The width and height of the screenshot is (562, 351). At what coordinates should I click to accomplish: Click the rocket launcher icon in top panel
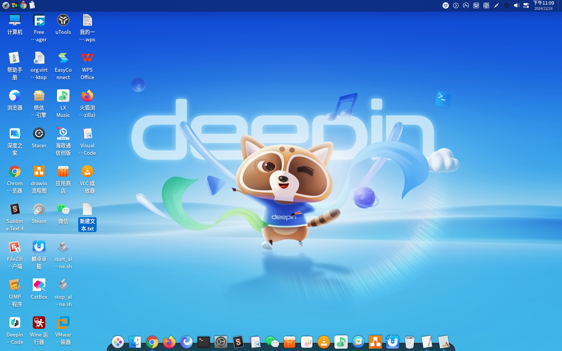5,5
